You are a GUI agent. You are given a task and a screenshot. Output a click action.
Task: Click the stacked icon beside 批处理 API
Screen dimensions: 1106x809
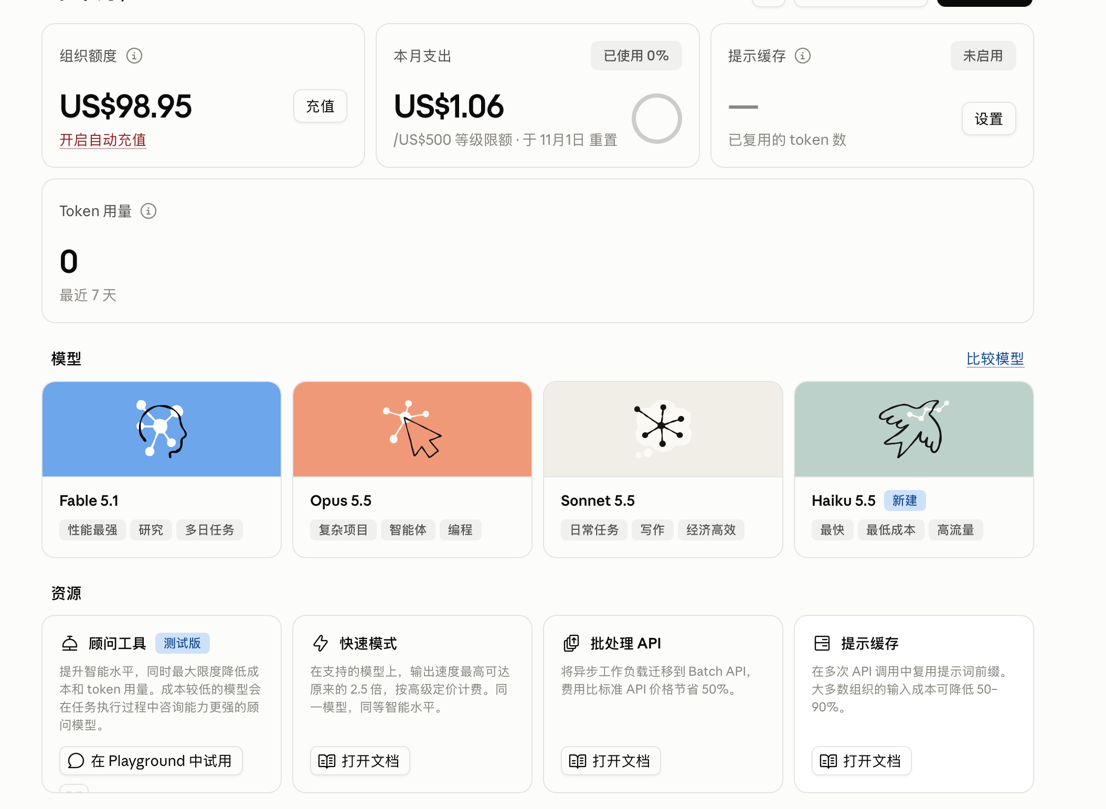coord(571,643)
